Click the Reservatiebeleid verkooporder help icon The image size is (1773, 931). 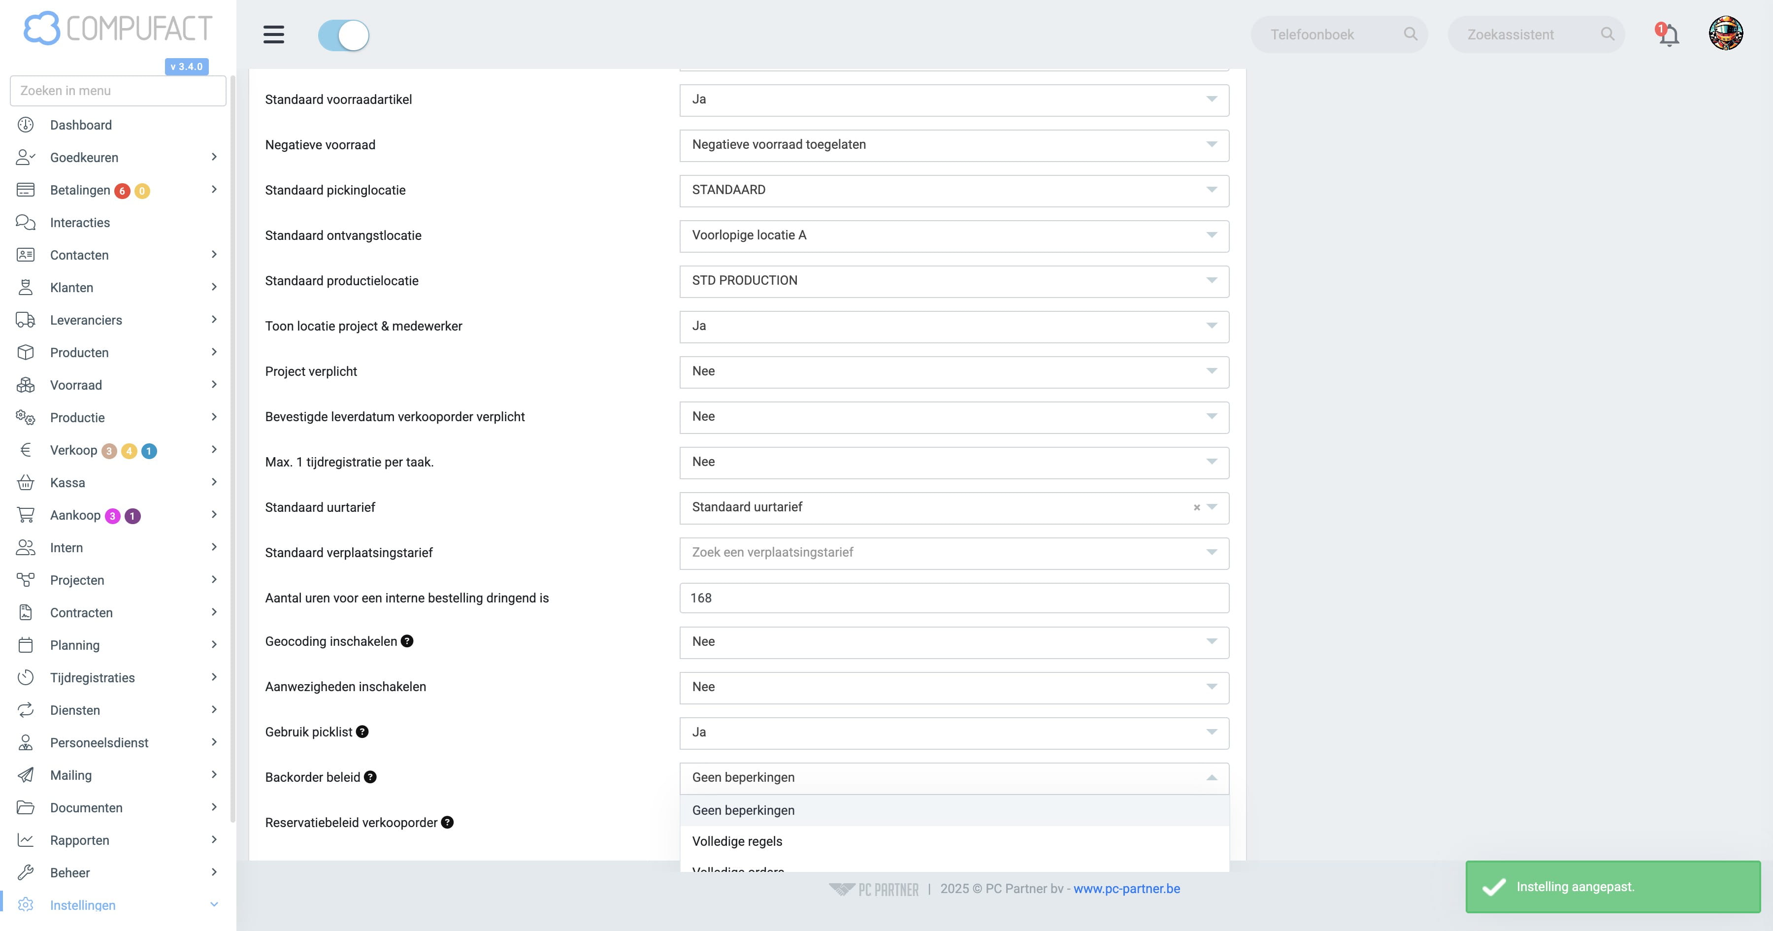coord(447,822)
